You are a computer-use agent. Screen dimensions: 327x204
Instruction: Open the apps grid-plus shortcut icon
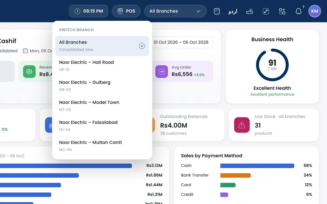(x=282, y=11)
